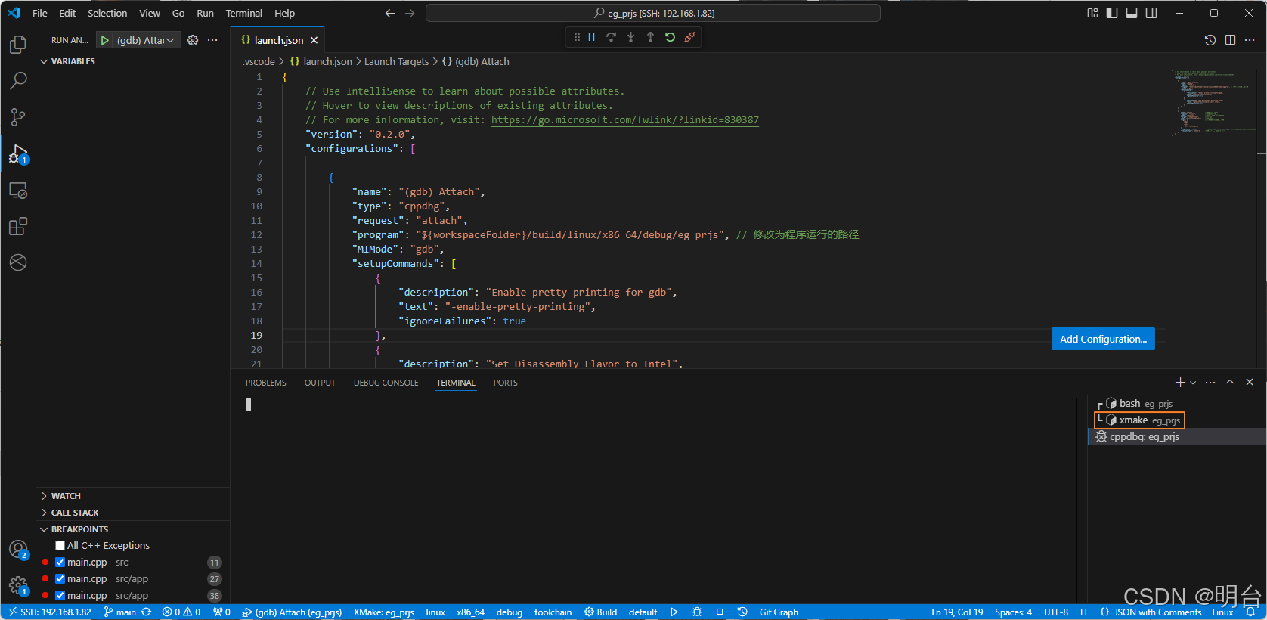
Task: Collapse the VARIABLES section
Action: tap(133, 61)
